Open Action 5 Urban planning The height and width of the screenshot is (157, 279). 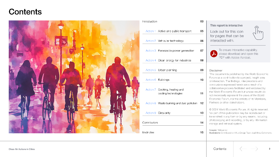coord(173,70)
